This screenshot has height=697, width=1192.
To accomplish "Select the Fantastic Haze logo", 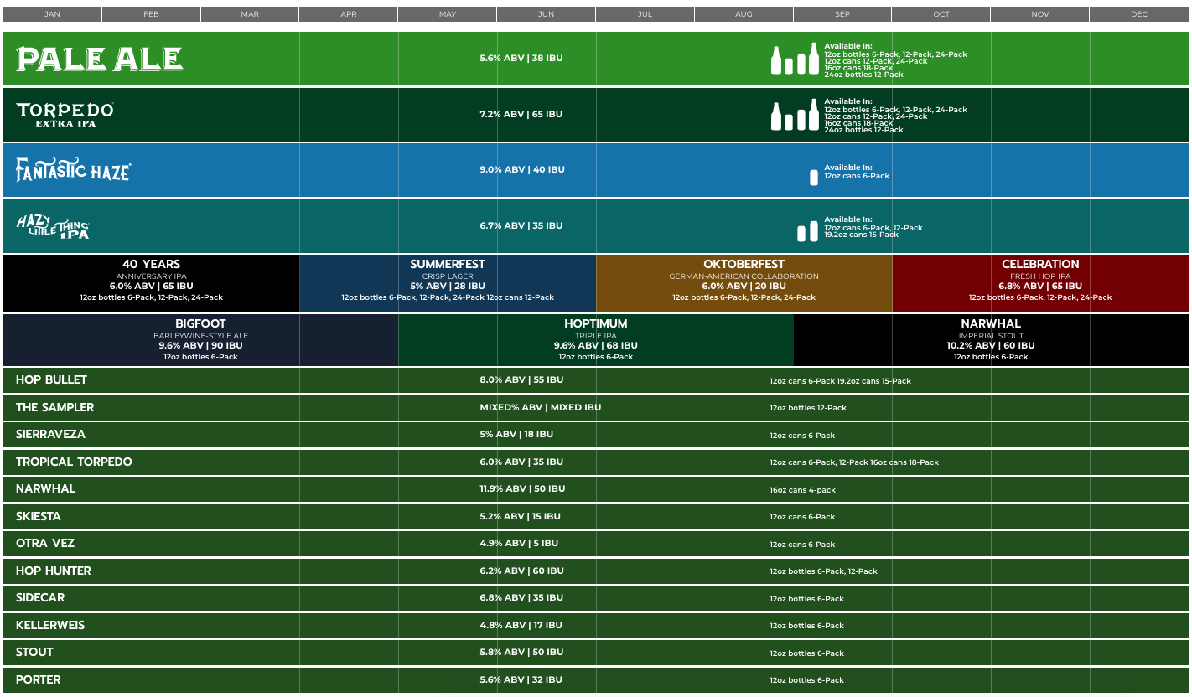I will 73,170.
